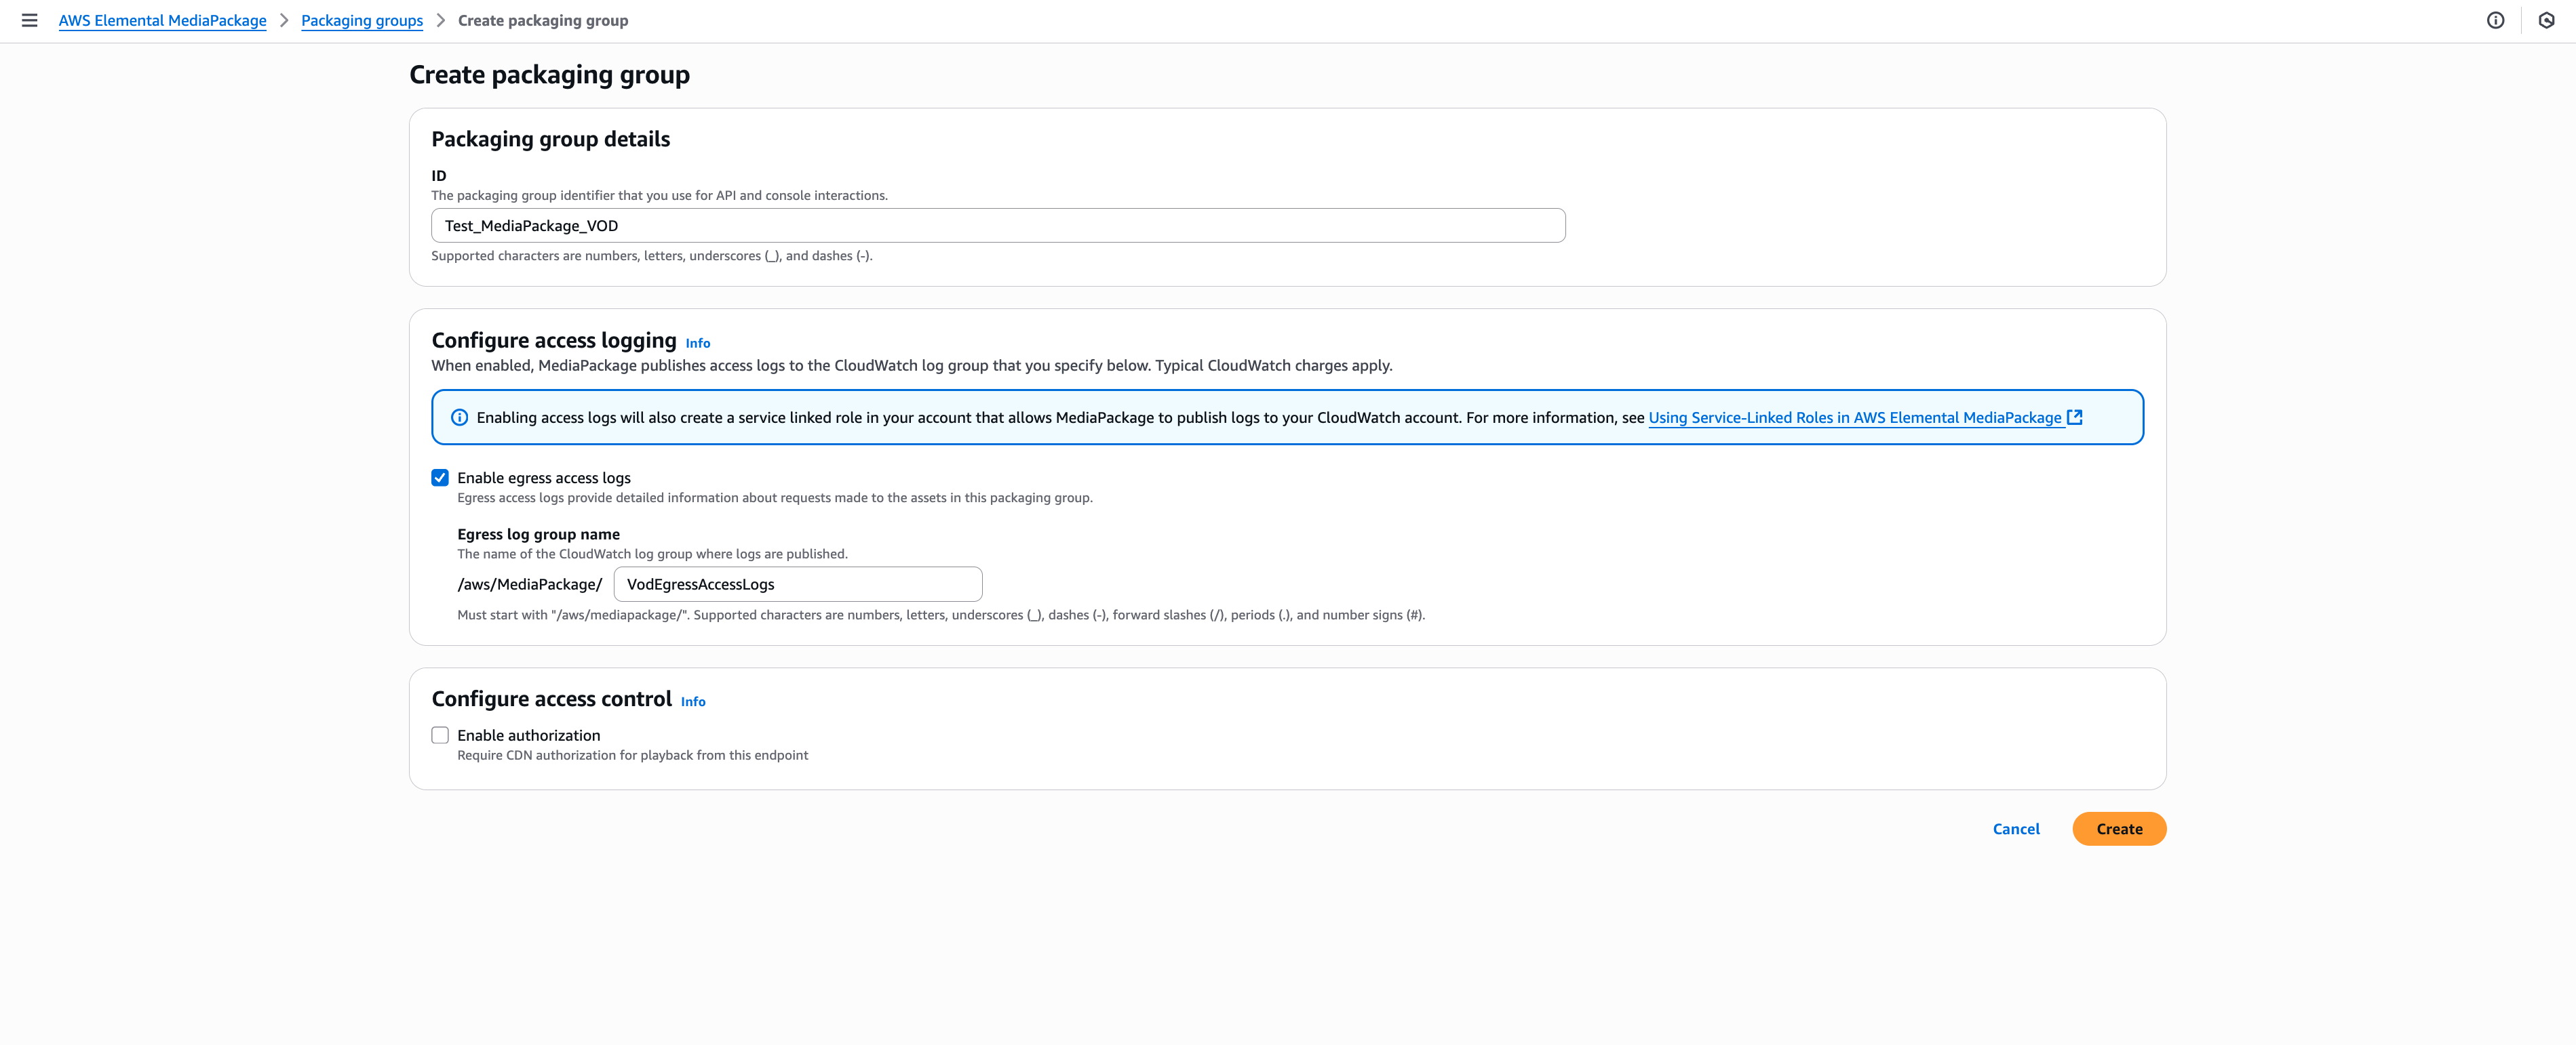Image resolution: width=2576 pixels, height=1045 pixels.
Task: Click the ID field containing Test_MediaPackage_VOD
Action: tap(997, 225)
